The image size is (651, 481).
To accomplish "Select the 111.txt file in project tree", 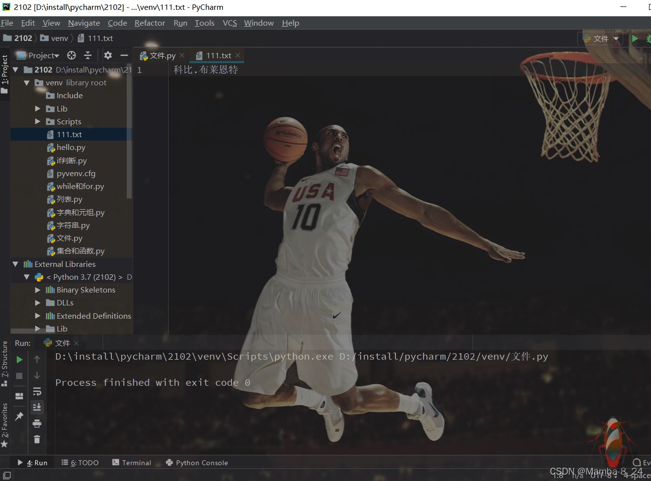I will point(69,135).
